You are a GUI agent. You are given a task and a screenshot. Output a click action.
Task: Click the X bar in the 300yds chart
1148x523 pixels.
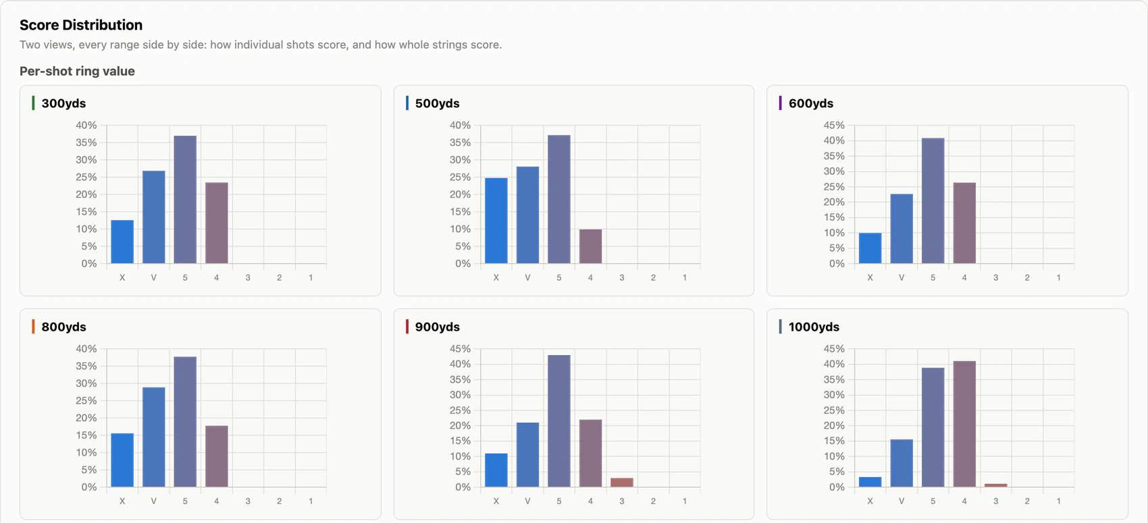(122, 242)
